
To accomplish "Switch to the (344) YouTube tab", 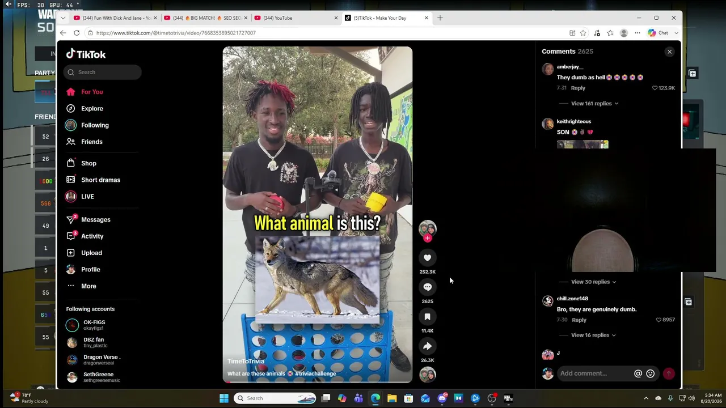I will click(295, 18).
